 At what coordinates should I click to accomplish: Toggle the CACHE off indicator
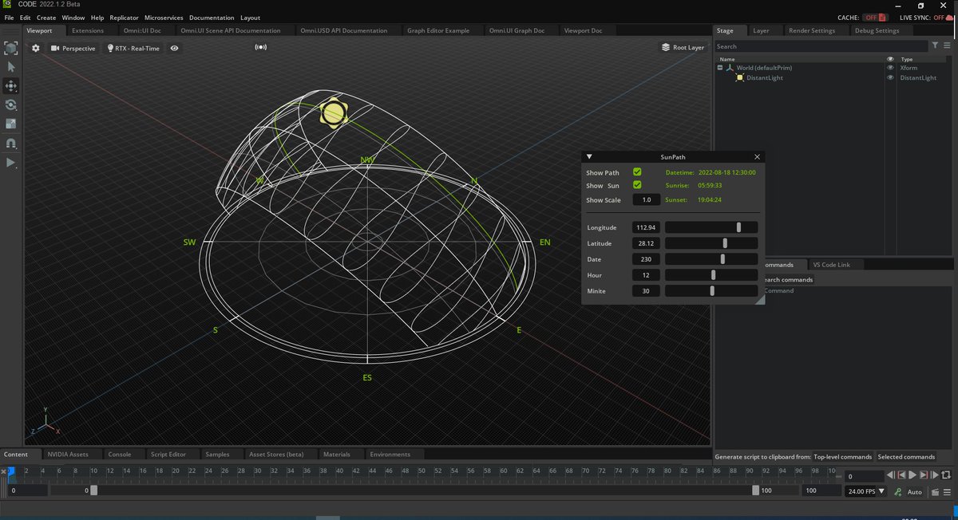[x=874, y=18]
